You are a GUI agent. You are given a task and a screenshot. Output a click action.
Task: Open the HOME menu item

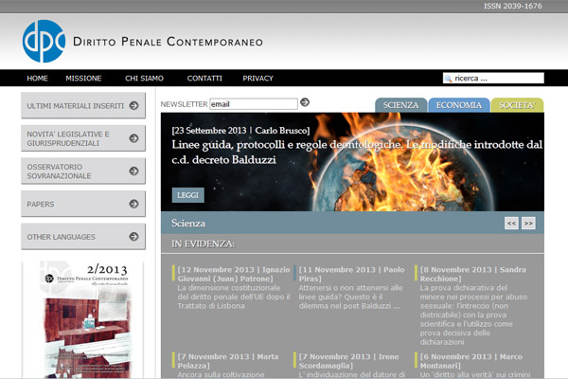tap(37, 79)
